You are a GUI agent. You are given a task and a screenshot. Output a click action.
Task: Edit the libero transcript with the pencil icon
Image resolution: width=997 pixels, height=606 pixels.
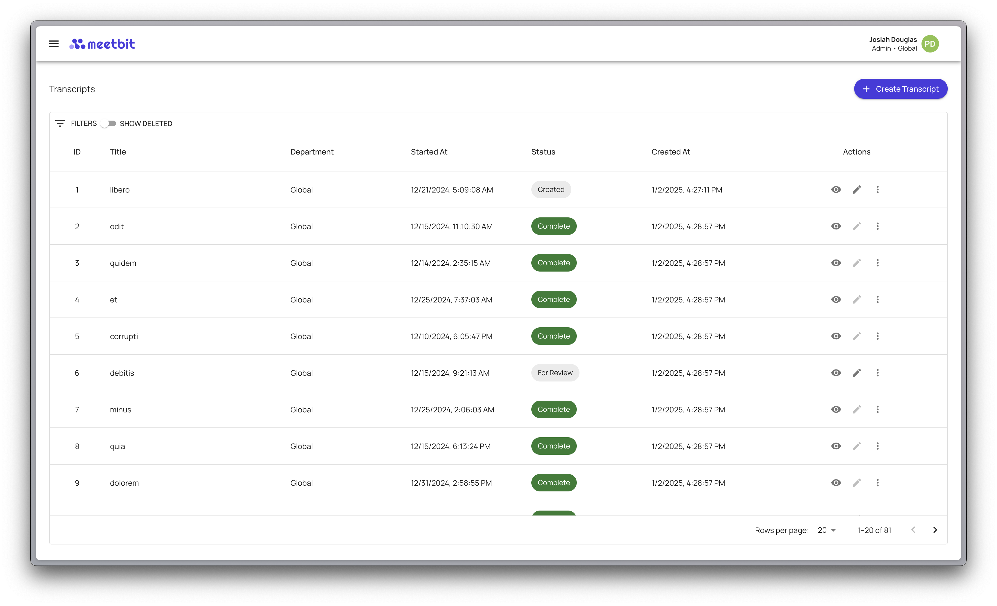857,190
